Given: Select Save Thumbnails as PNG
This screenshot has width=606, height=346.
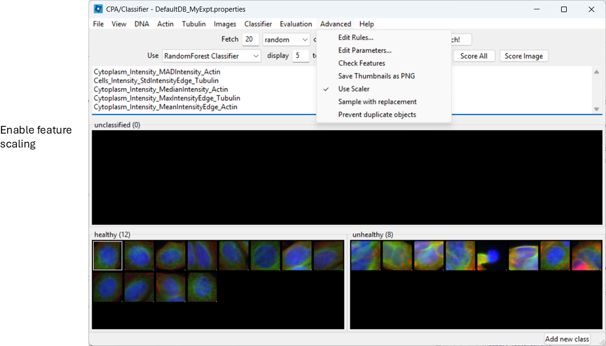Looking at the screenshot, I should (377, 76).
